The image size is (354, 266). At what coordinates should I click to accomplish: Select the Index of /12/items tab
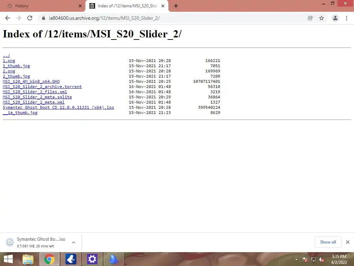click(127, 6)
